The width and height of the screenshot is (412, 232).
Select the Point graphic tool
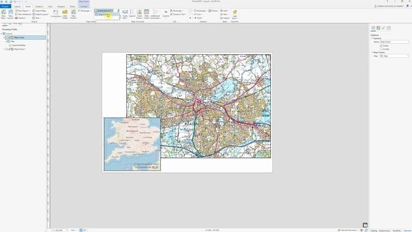[198, 18]
